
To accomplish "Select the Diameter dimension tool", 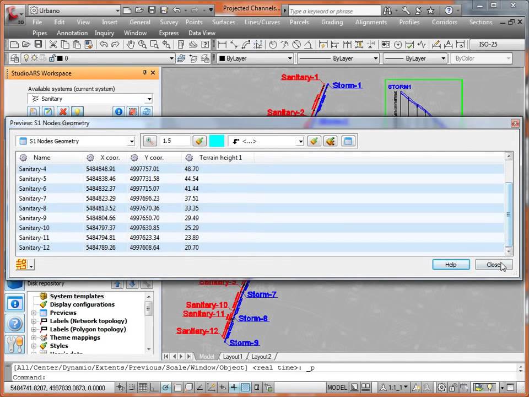I will [x=296, y=44].
